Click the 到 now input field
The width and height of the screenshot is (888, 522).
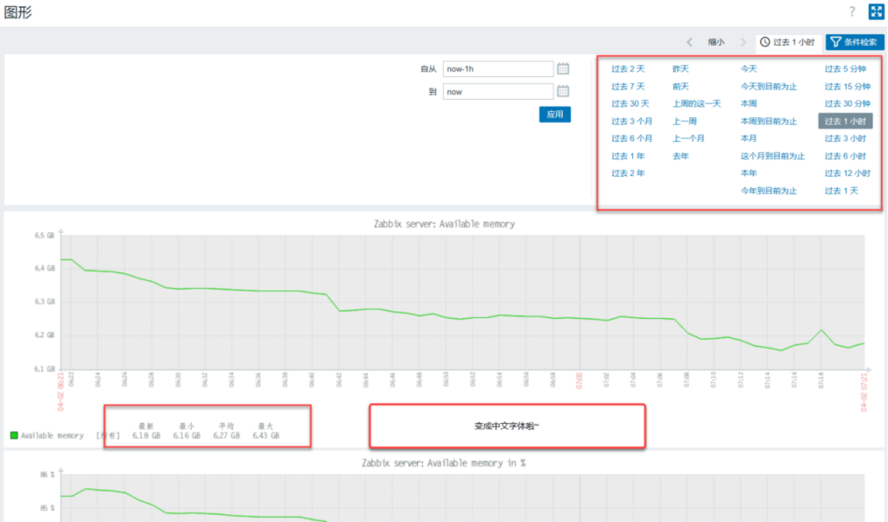(497, 91)
